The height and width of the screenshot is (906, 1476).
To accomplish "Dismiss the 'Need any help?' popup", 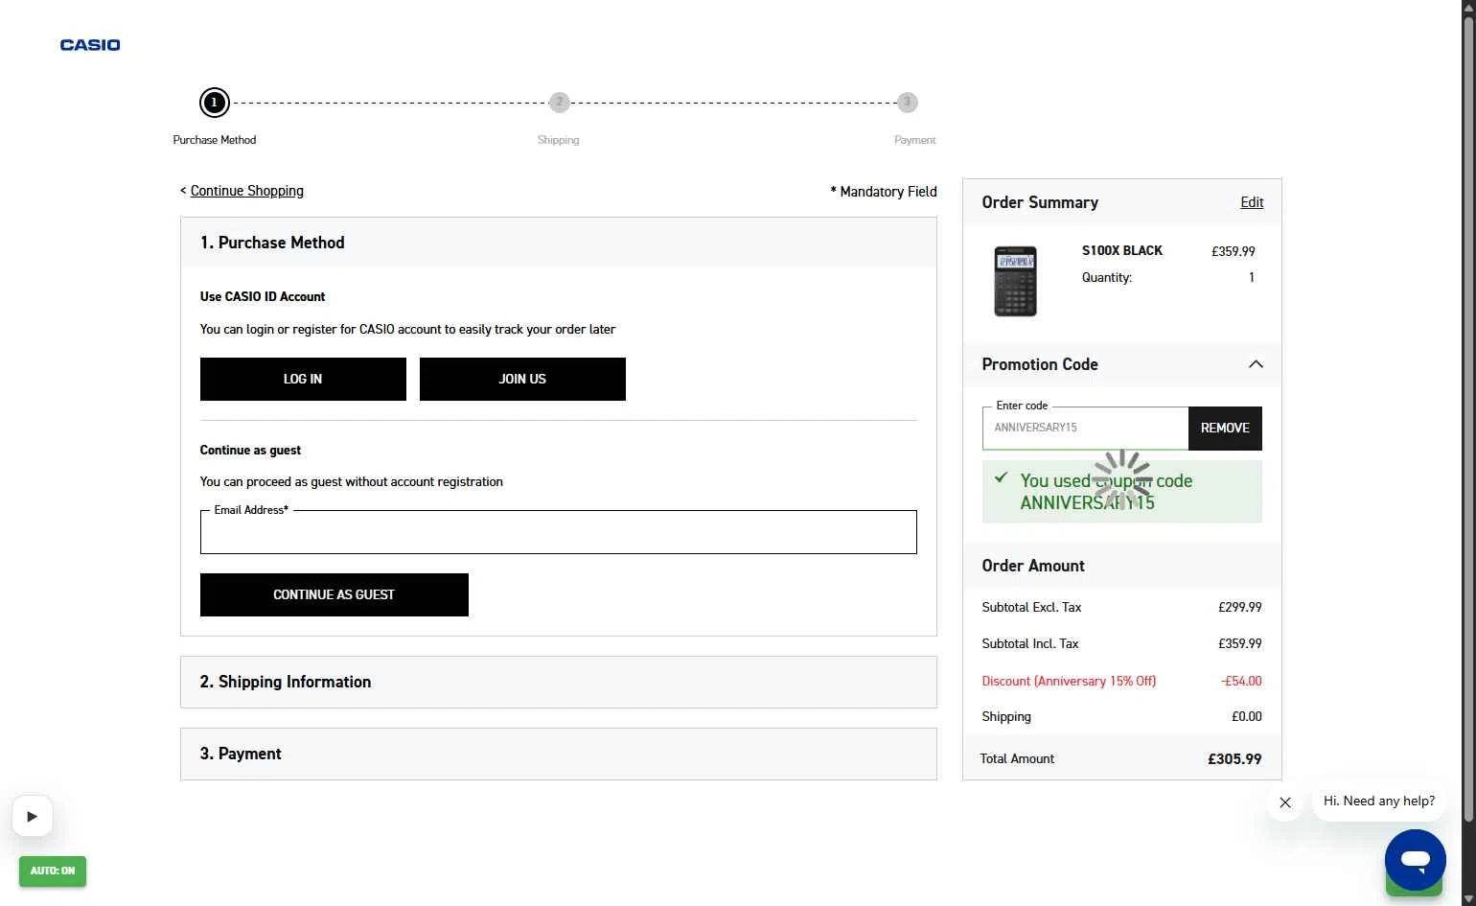I will coord(1285,802).
